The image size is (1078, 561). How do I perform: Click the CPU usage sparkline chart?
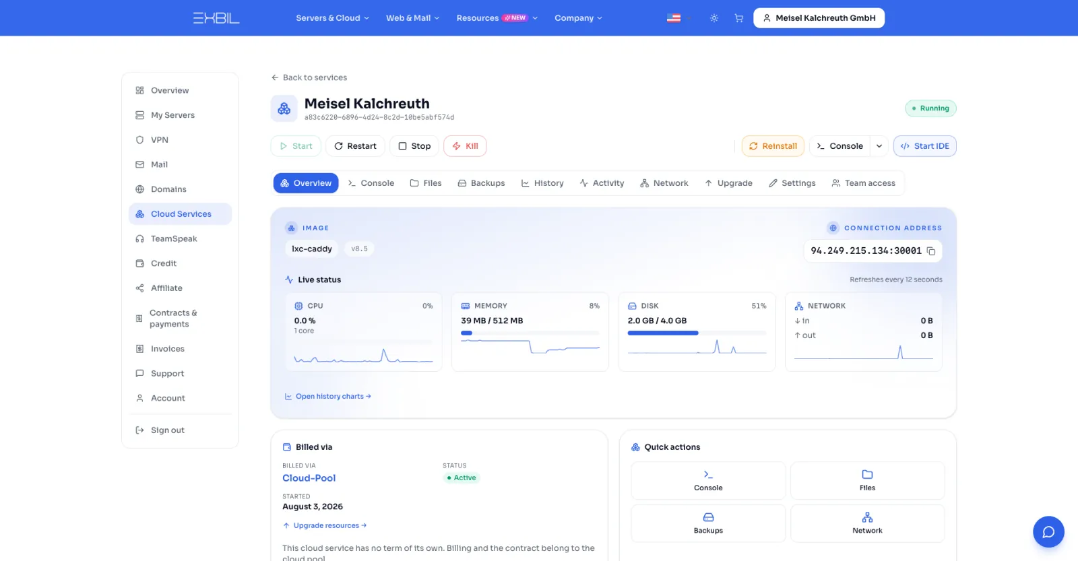364,354
